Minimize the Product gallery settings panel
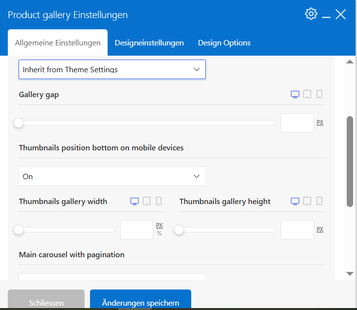This screenshot has width=357, height=310. point(326,17)
